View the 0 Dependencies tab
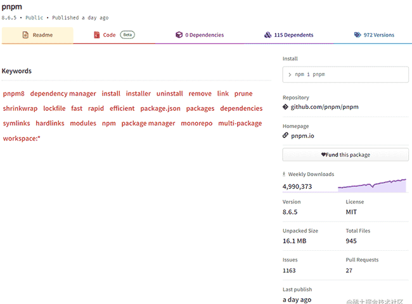Screen dimensions: 412x304 pyautogui.click(x=200, y=35)
